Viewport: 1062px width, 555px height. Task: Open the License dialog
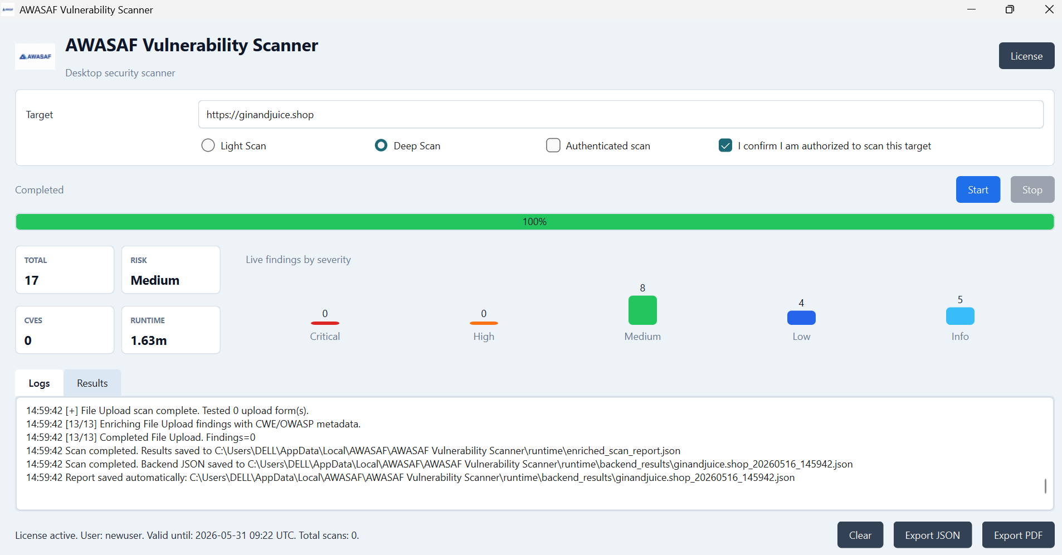(1026, 56)
